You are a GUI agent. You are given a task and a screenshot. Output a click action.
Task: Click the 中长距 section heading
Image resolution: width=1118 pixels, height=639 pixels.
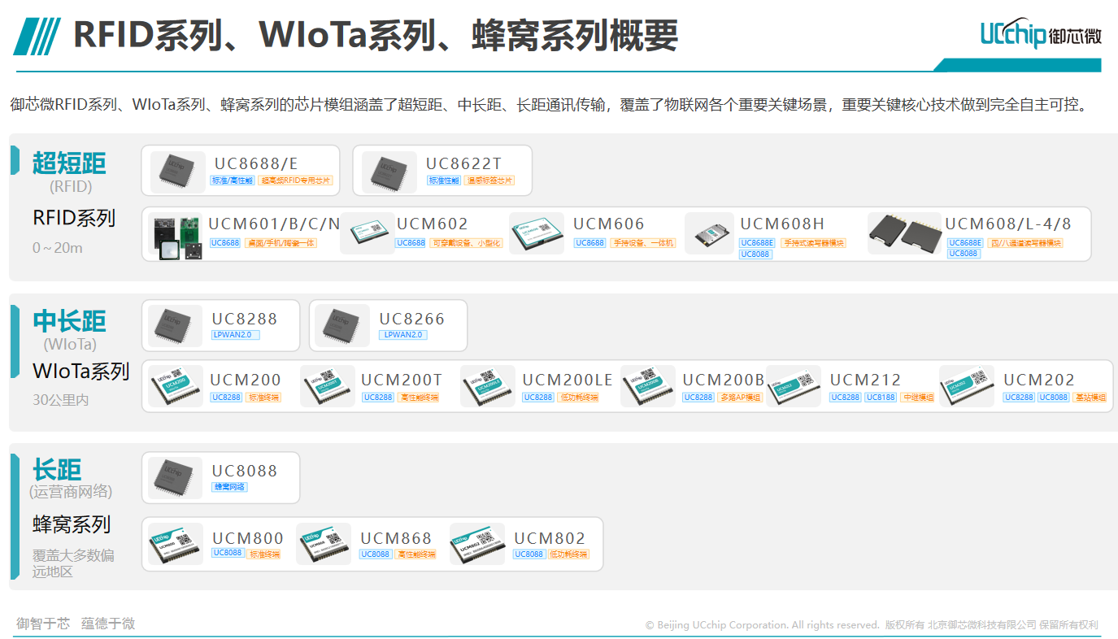(69, 321)
